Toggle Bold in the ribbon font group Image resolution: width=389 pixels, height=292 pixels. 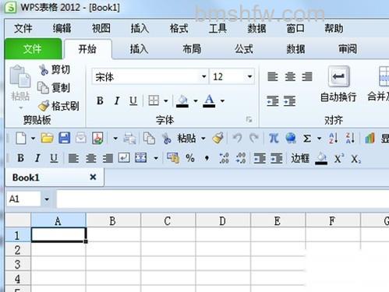coord(100,100)
